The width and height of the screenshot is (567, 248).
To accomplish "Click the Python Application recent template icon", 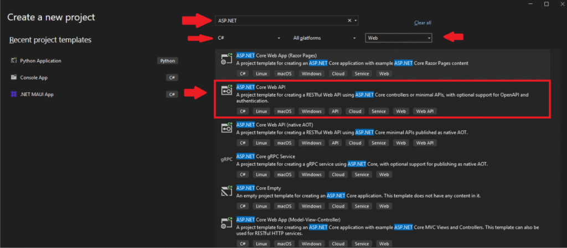I will click(13, 61).
